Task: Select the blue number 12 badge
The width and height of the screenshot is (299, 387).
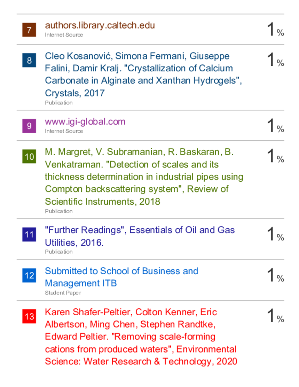Action: (x=29, y=275)
